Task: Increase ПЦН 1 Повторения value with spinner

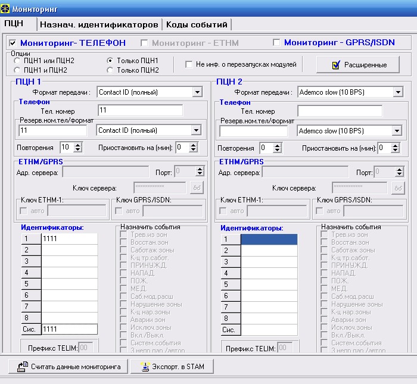Action: coord(78,145)
